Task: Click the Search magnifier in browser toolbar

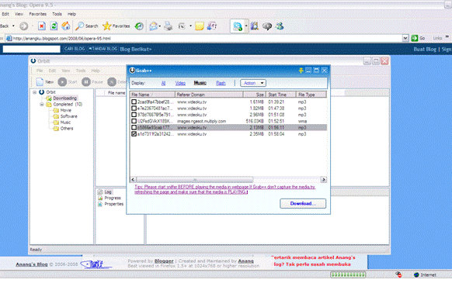Action: click(79, 26)
